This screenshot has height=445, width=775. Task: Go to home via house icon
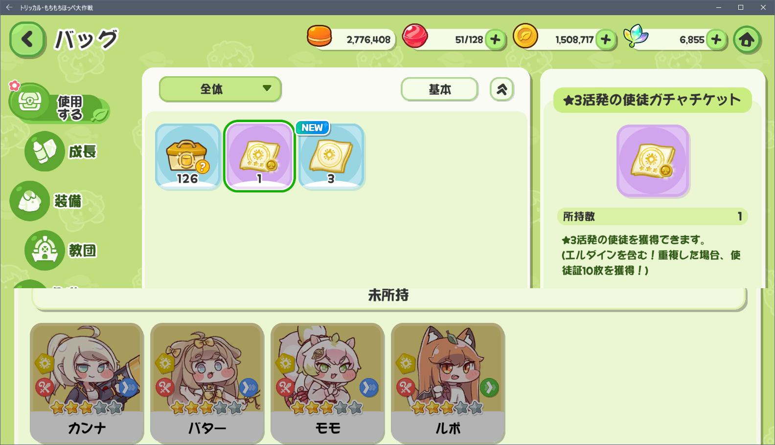click(x=747, y=40)
